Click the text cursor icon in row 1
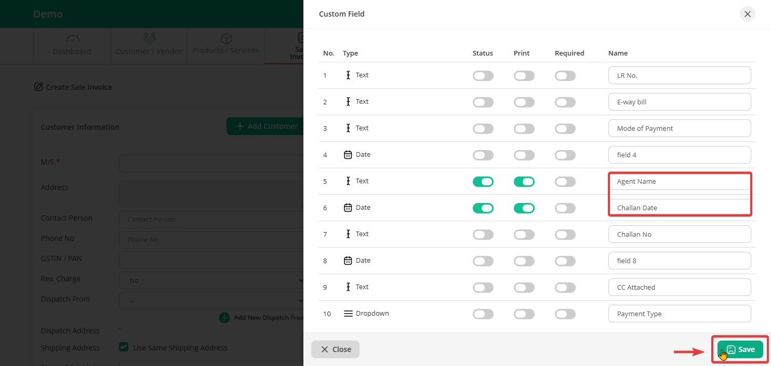 point(348,75)
